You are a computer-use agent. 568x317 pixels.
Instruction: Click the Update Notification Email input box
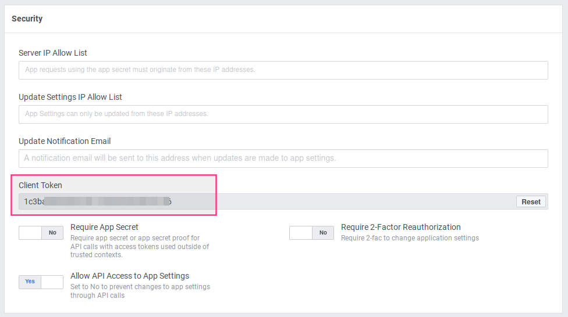(x=283, y=158)
